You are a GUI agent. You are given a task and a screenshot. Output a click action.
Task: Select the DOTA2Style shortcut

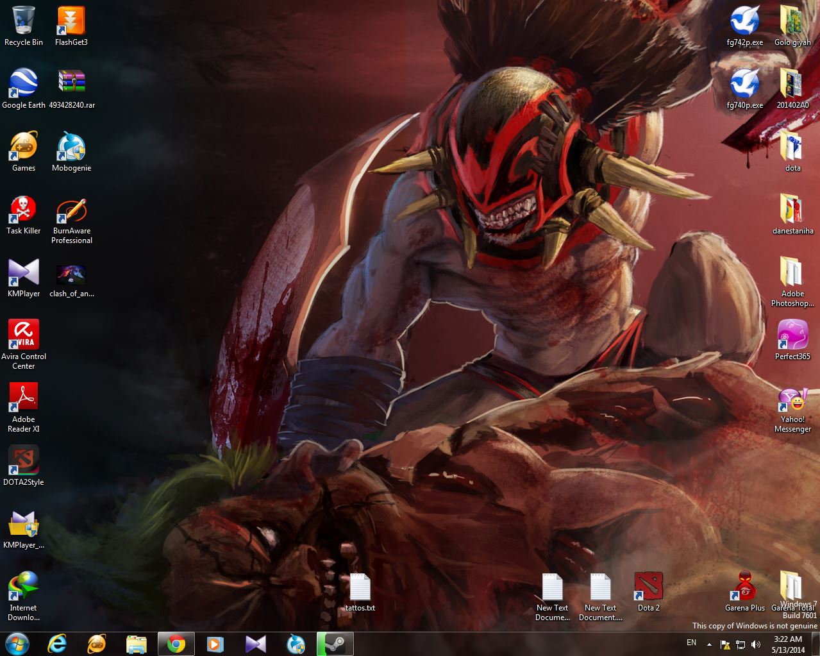[x=24, y=466]
